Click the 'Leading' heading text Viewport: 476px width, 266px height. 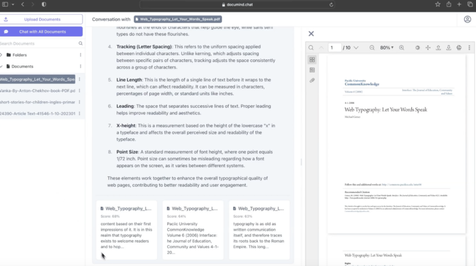pyautogui.click(x=125, y=106)
